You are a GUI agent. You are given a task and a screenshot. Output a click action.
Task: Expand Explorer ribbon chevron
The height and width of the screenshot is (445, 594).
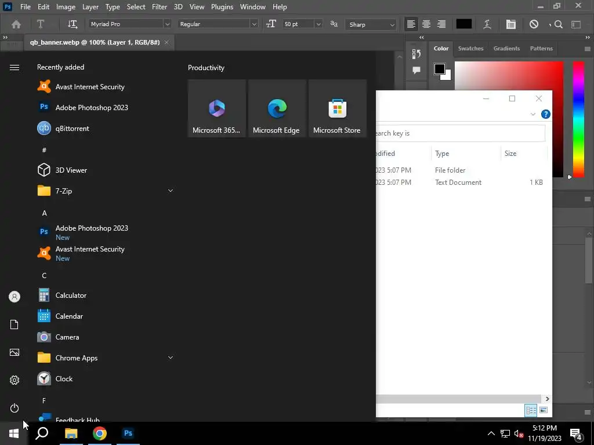533,114
